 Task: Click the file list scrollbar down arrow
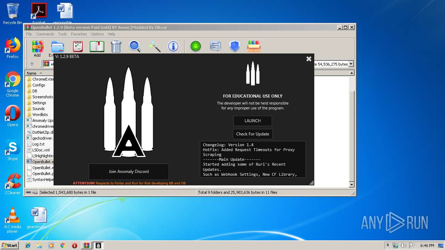coord(351,185)
